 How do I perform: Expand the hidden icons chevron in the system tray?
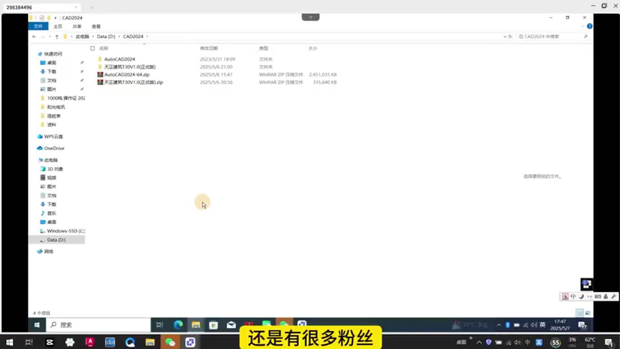[x=499, y=325]
